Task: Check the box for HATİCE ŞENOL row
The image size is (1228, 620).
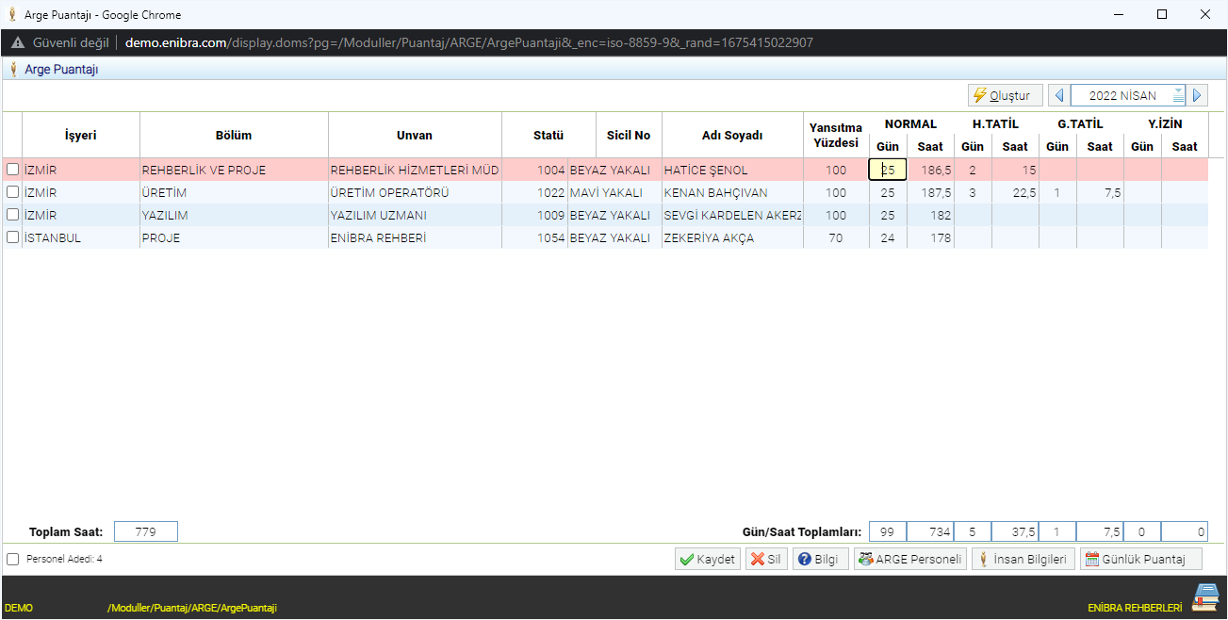Action: (12, 170)
